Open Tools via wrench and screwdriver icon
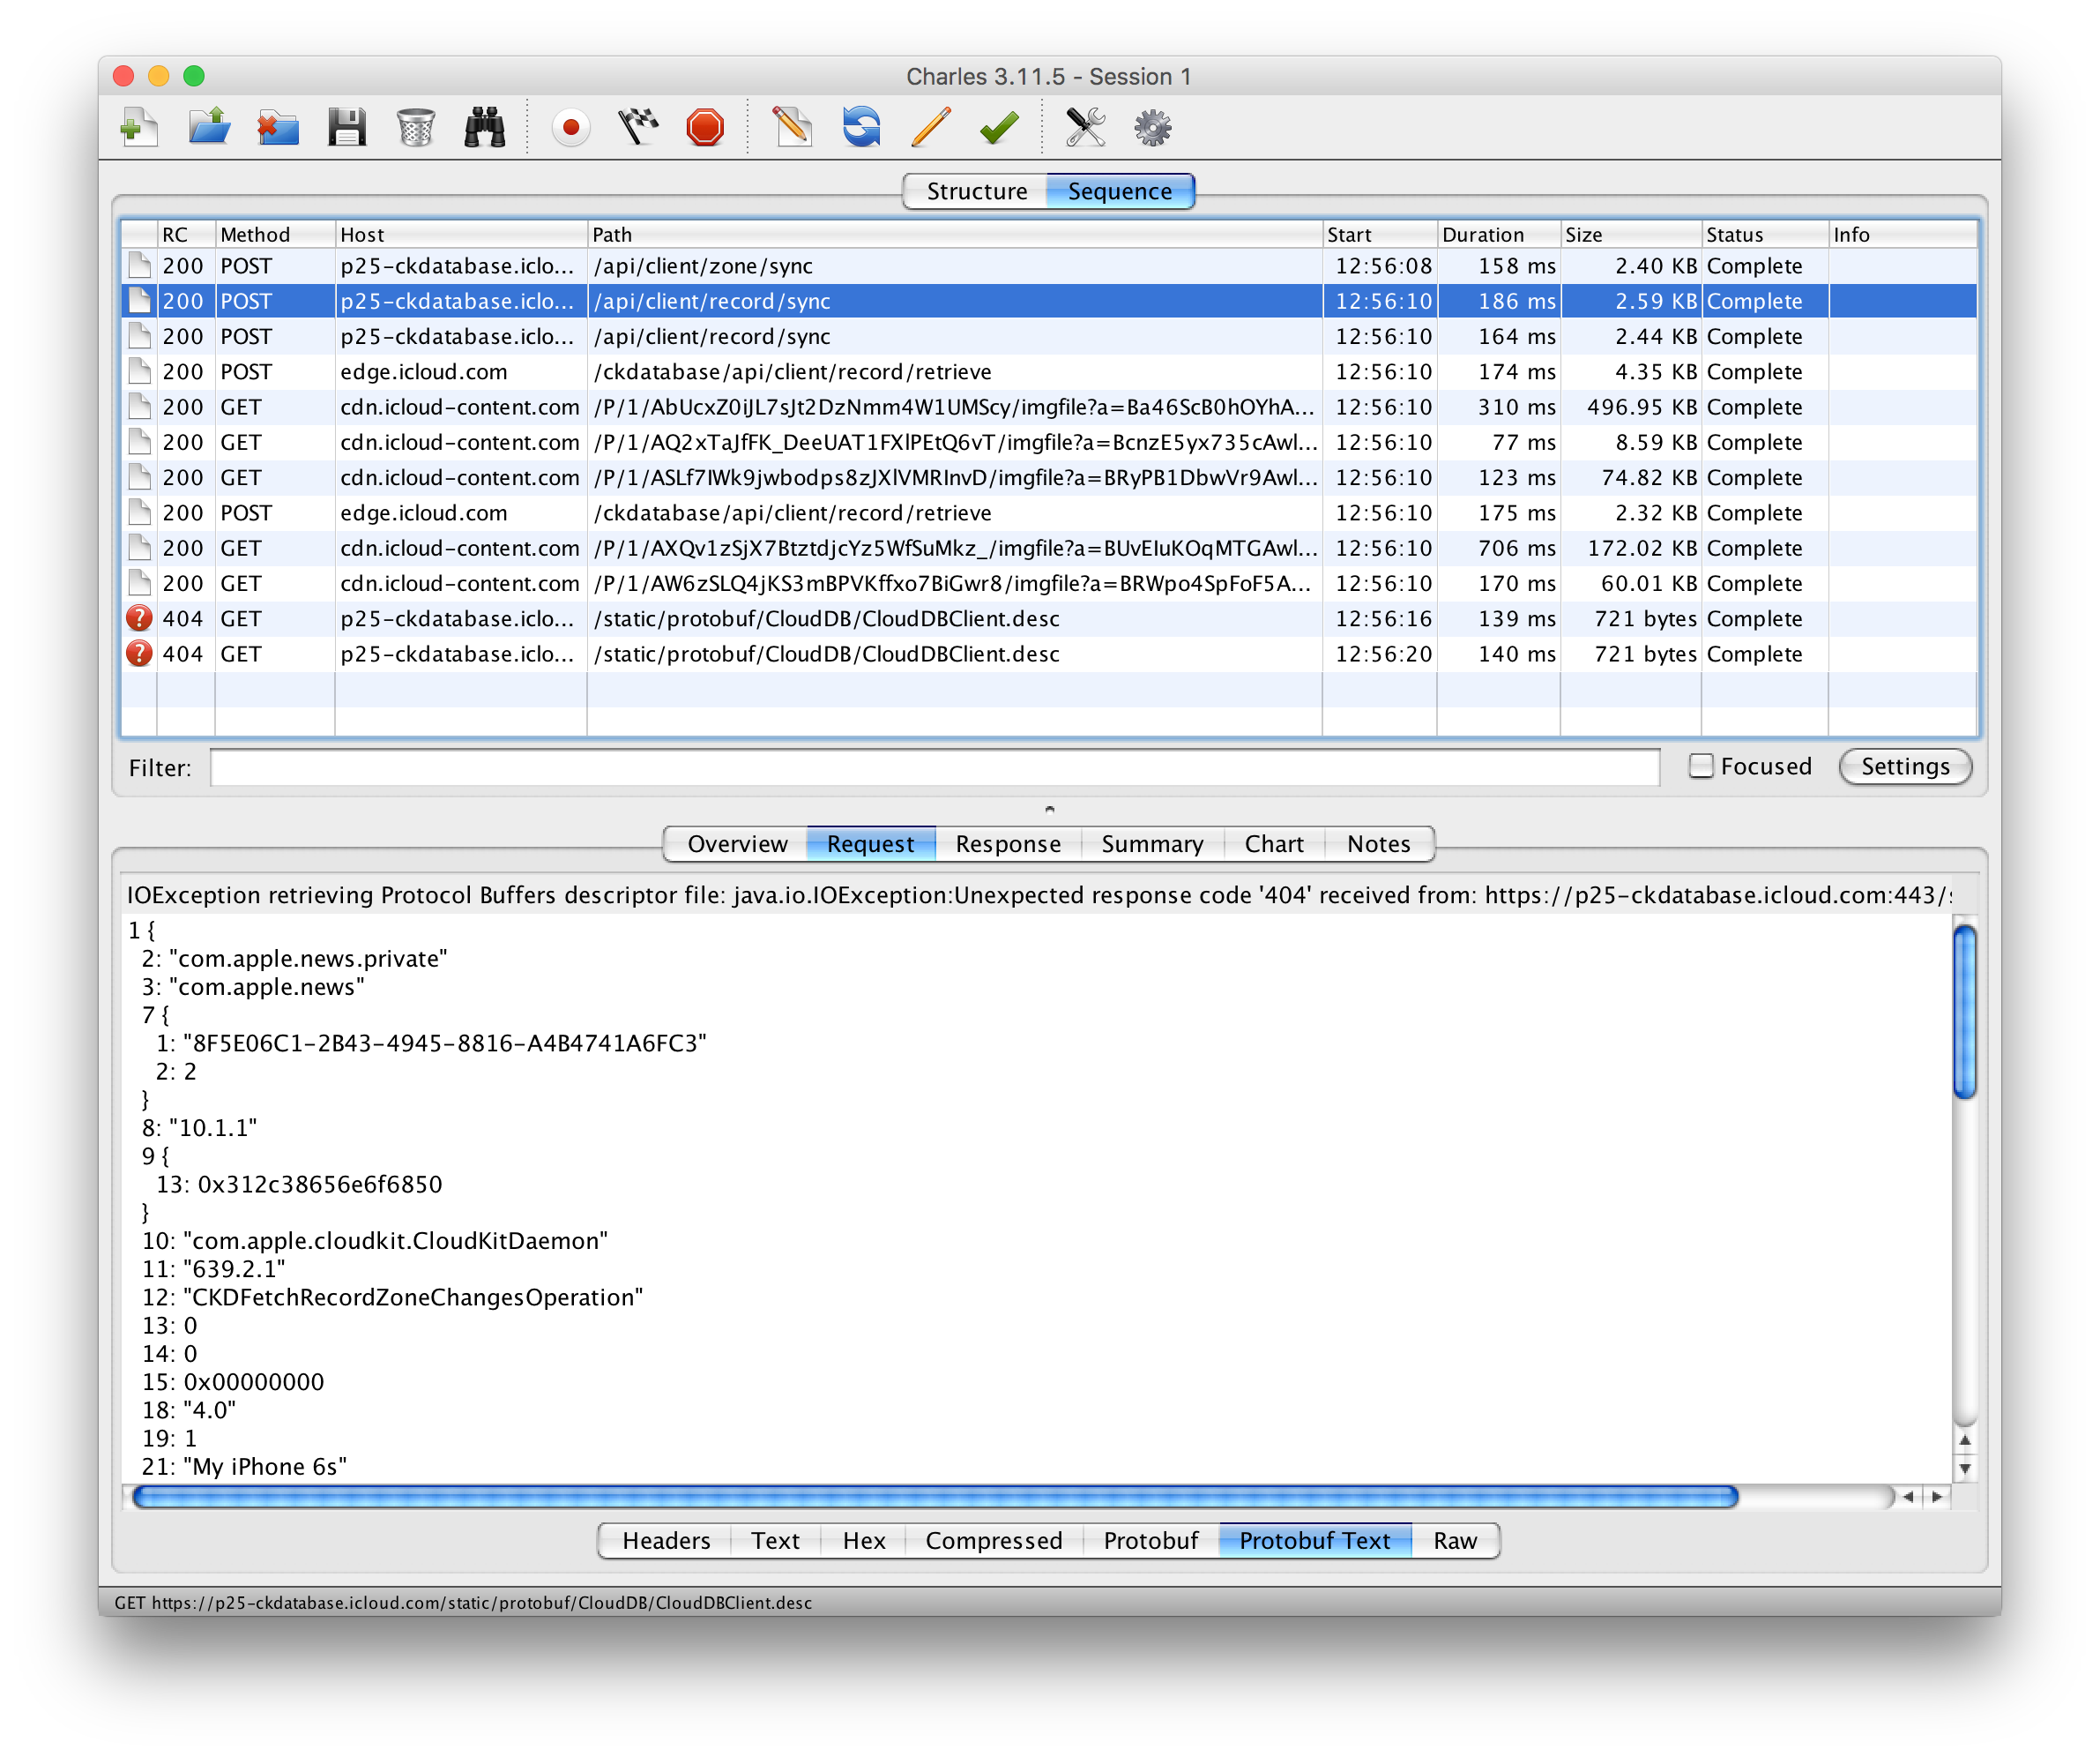 [1085, 127]
